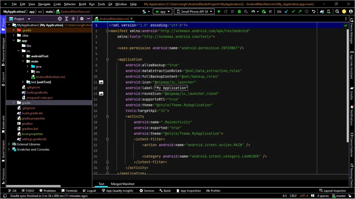The width and height of the screenshot is (355, 199).
Task: Open the account profile icon
Action: (351, 11)
